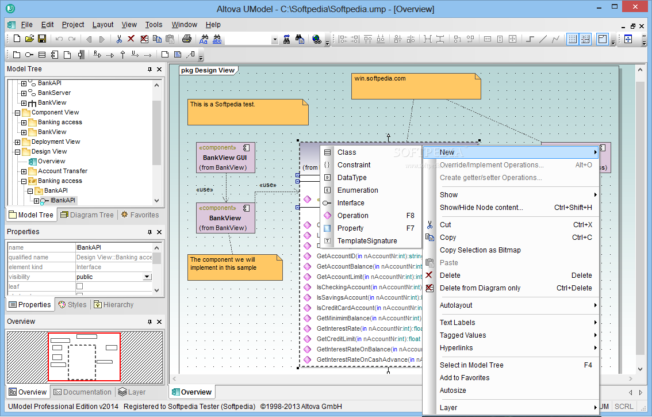Click the New project toolbar icon
This screenshot has height=417, width=652.
pos(17,39)
